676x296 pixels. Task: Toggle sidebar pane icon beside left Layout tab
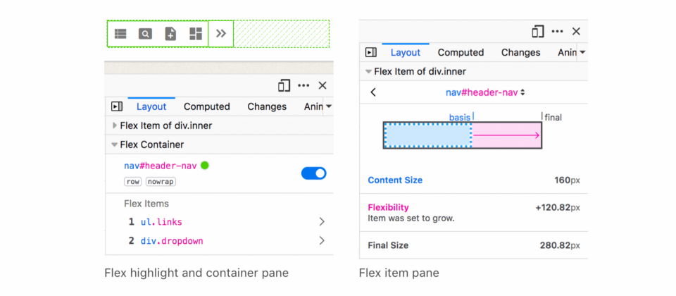117,106
